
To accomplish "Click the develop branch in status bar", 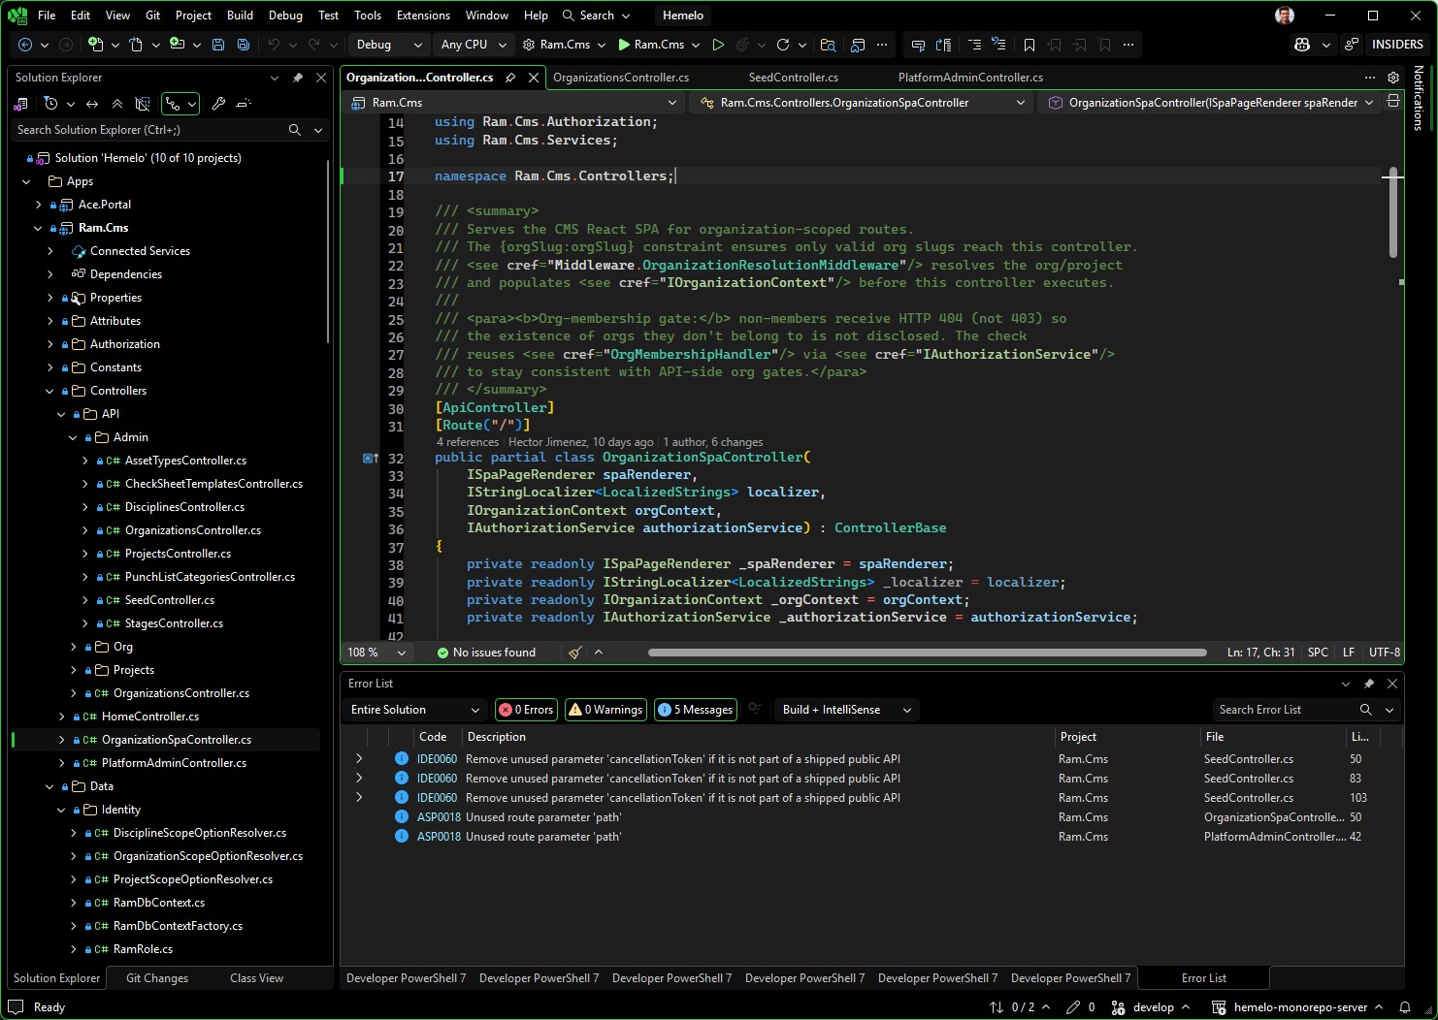I will tap(1152, 1007).
